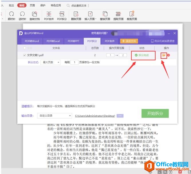Click the 状态 column header
Screen dimensions: 191x174
tap(142, 48)
